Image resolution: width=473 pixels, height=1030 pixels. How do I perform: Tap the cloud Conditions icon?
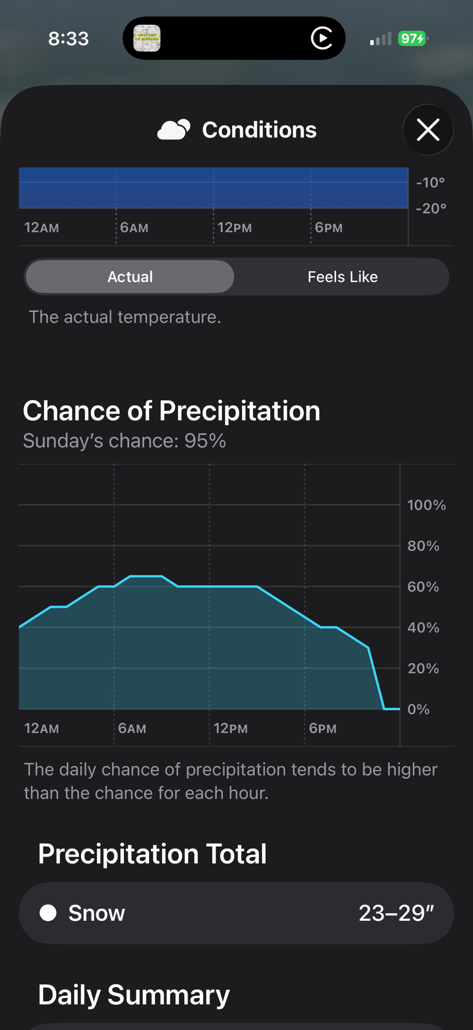click(174, 130)
